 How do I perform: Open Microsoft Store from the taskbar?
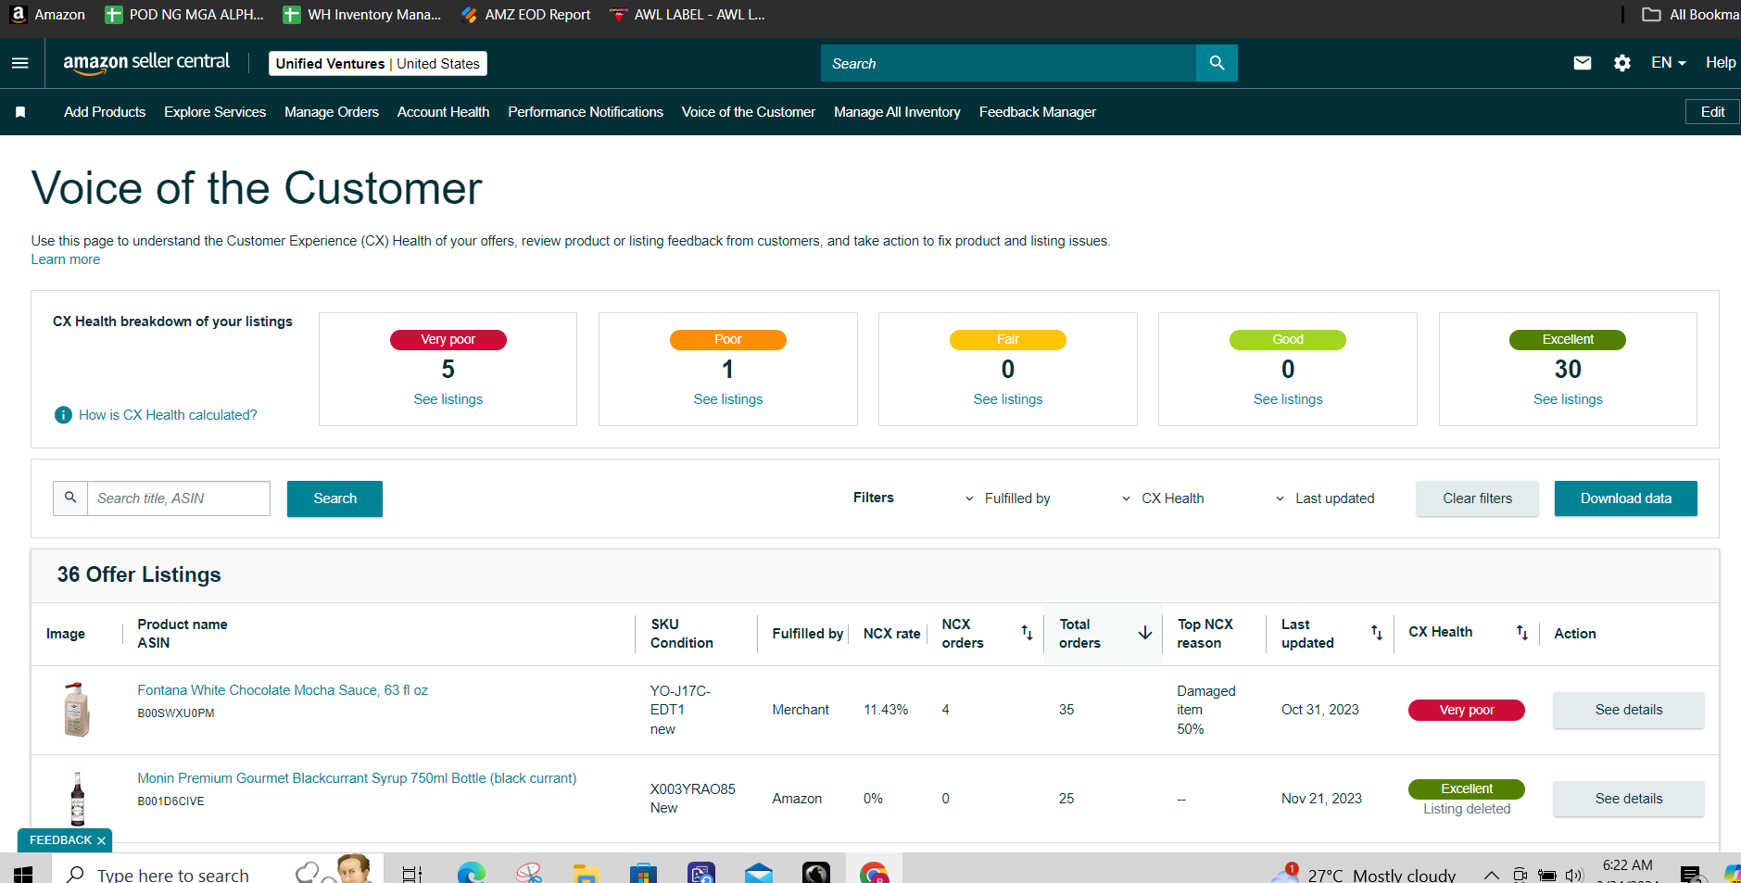point(643,874)
